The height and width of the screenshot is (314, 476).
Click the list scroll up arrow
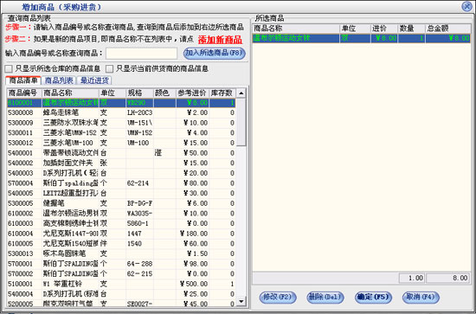pyautogui.click(x=241, y=93)
